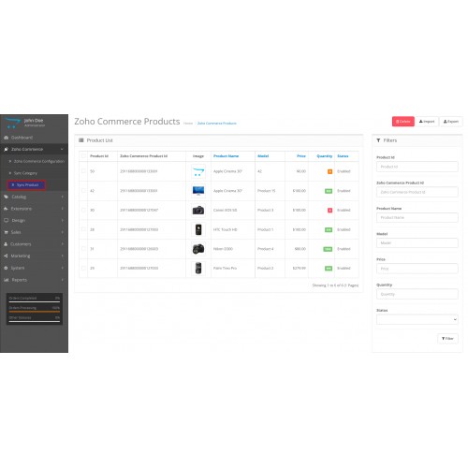This screenshot has width=468, height=468.
Task: Click the green quantity badge for Nikon D300
Action: pyautogui.click(x=328, y=249)
